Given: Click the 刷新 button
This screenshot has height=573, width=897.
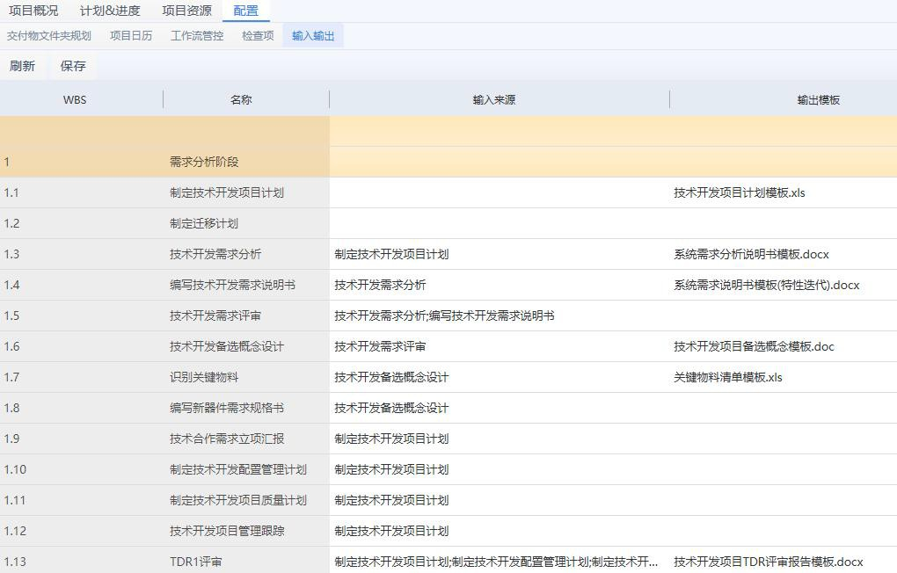Looking at the screenshot, I should tap(22, 66).
